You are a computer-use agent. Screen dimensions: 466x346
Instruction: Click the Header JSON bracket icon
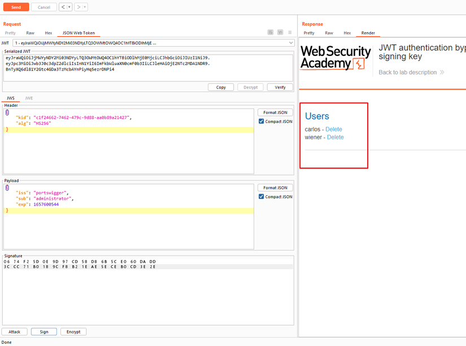[7, 112]
